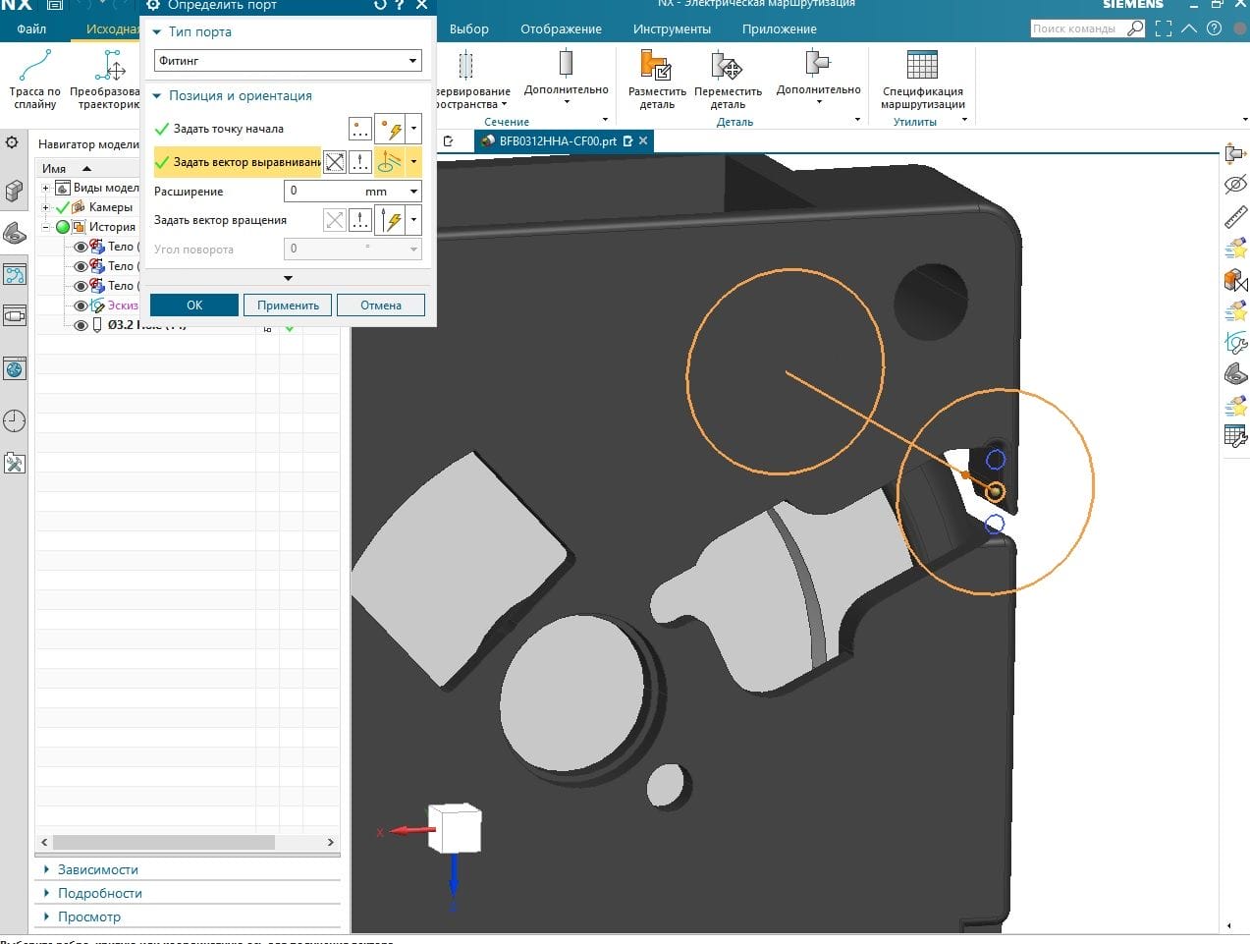Reset the Define Port dialog

tap(381, 5)
